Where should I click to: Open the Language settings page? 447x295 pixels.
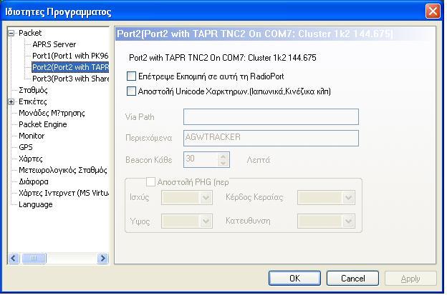click(36, 204)
